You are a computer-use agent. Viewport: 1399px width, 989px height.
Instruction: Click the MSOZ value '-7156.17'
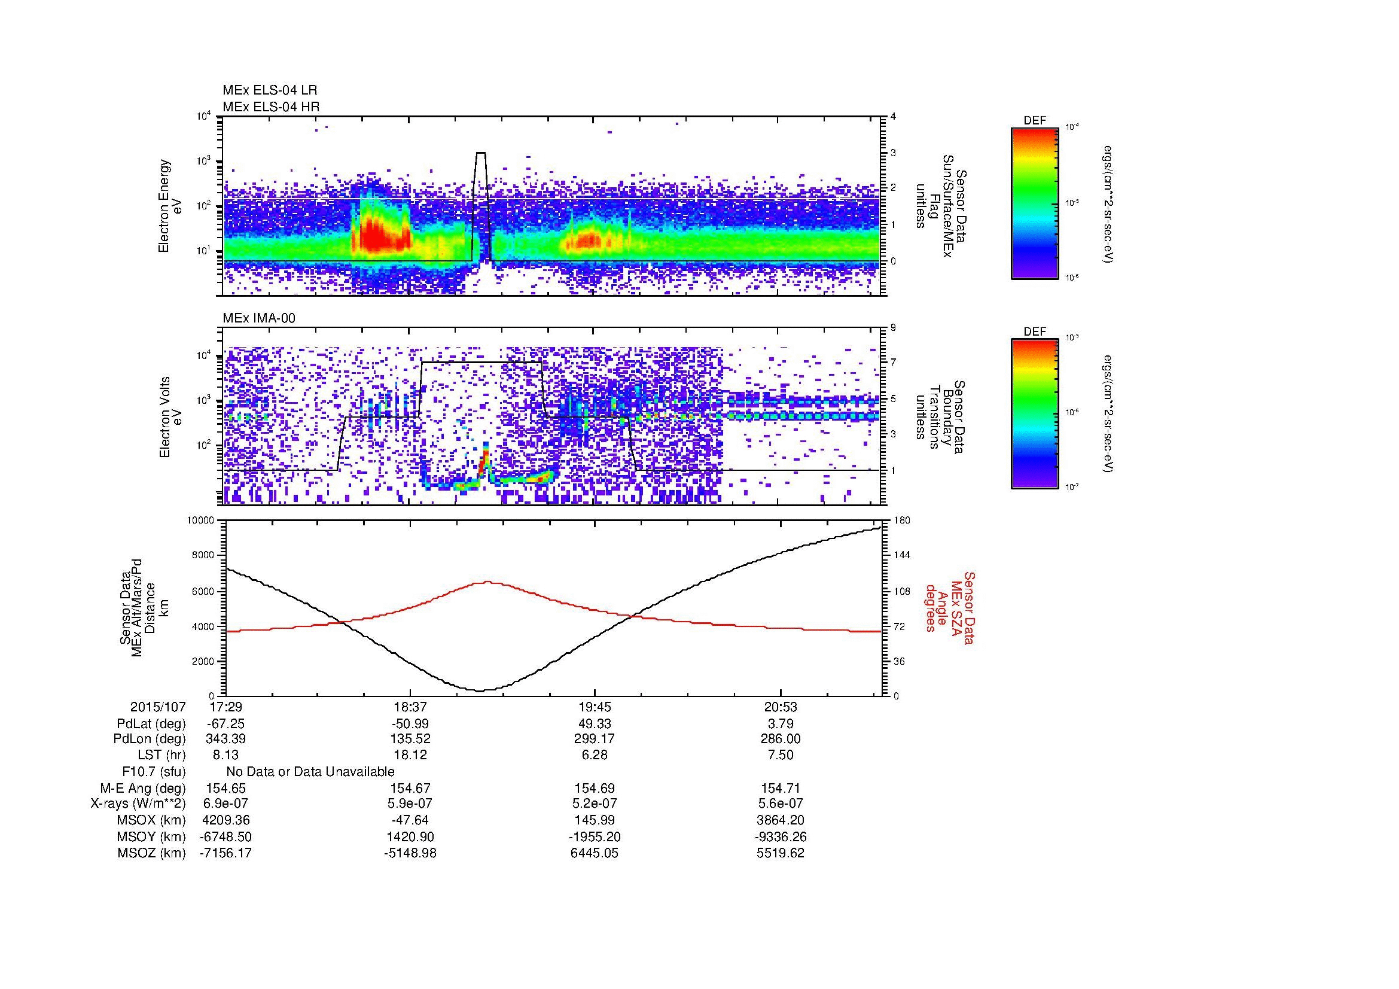(x=226, y=853)
